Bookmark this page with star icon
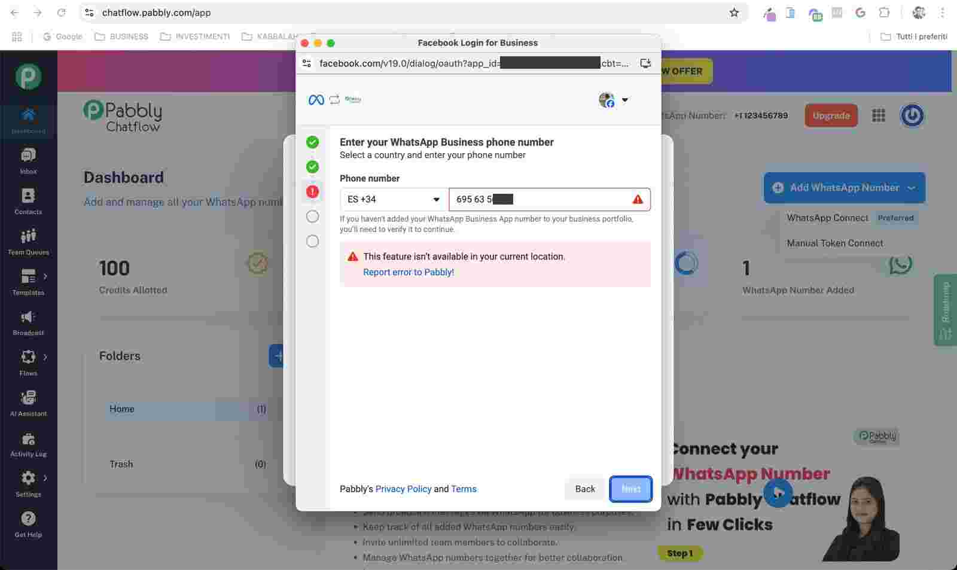 coord(734,13)
